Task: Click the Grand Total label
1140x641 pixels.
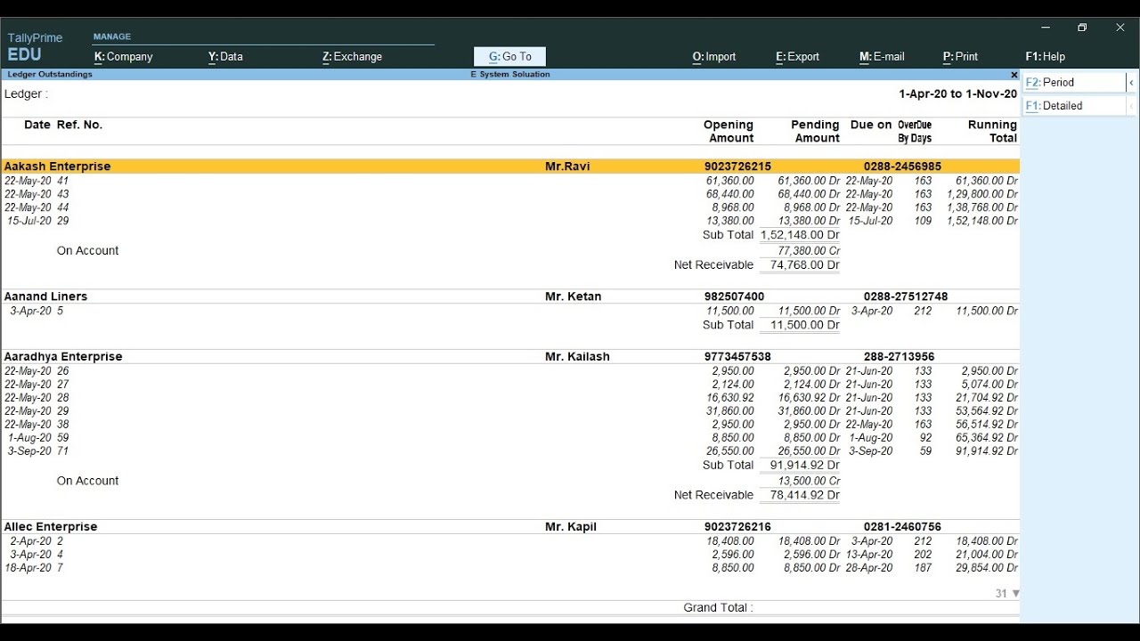Action: (x=718, y=607)
